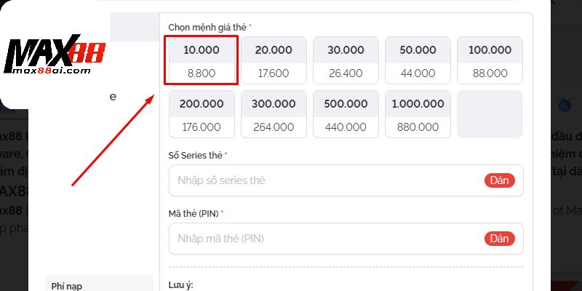Click the Chọn mệnh giá thẻ label

pos(207,27)
